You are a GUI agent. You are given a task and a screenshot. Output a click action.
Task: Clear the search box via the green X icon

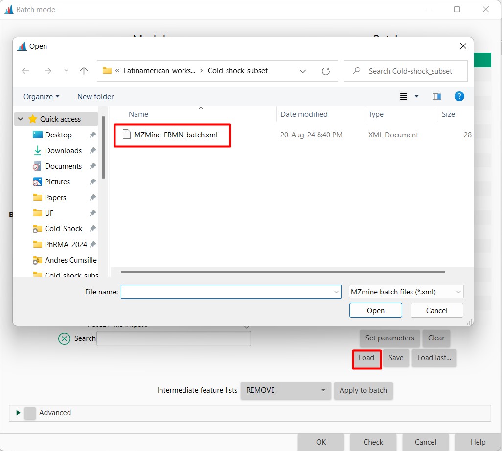(64, 338)
